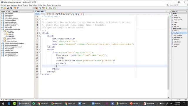Select the Radio Button palette item
The height and width of the screenshot is (106, 188).
coord(177,42)
